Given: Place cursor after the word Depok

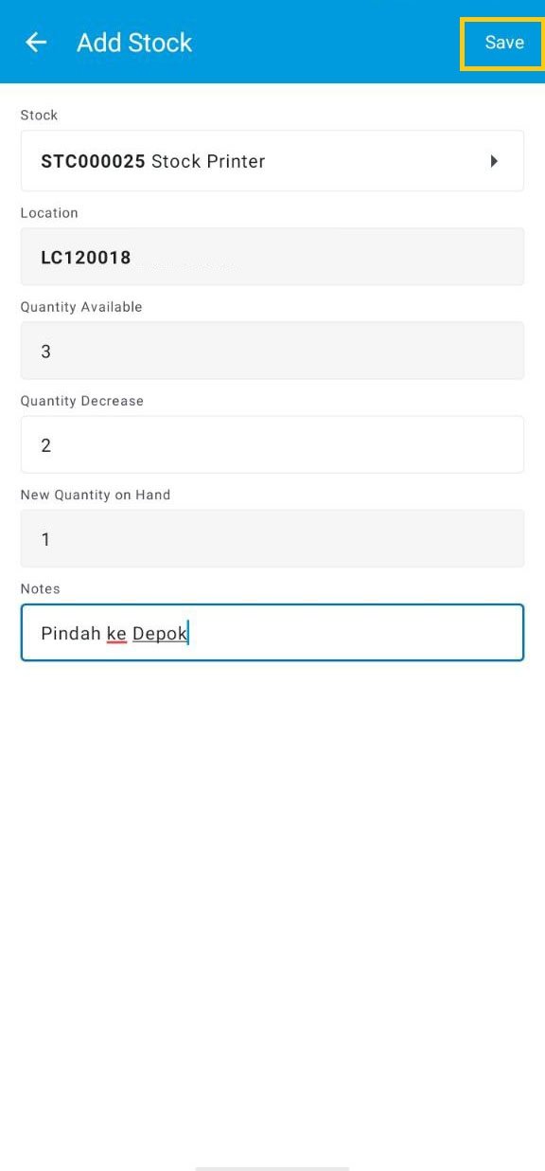Looking at the screenshot, I should tap(189, 632).
